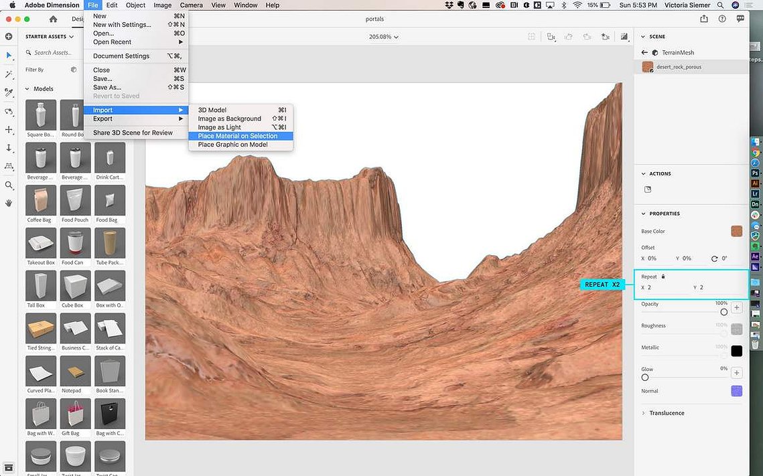The height and width of the screenshot is (476, 763).
Task: Choose 3D Model from Import submenu
Action: (241, 110)
